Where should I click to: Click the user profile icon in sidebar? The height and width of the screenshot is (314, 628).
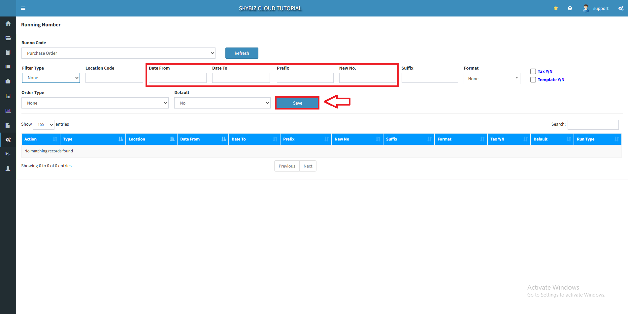(x=8, y=169)
